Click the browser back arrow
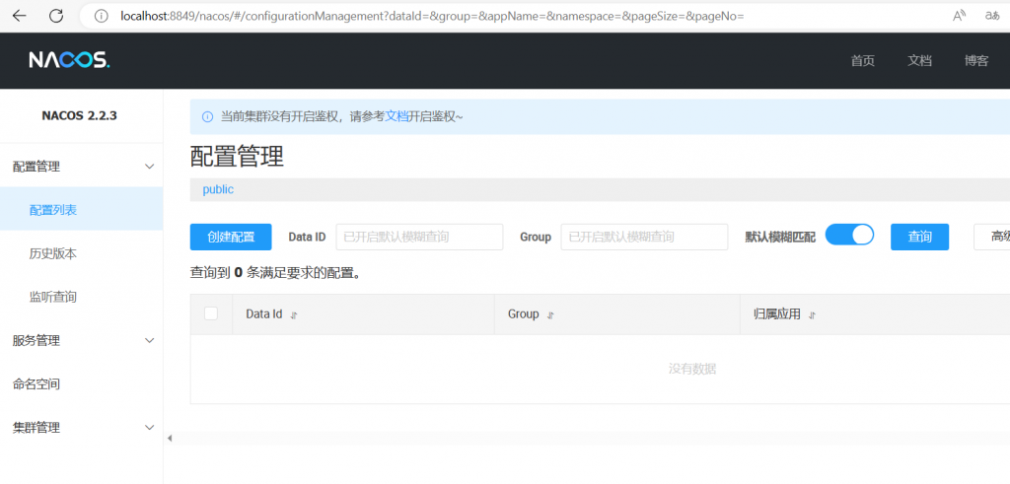1010x484 pixels. (21, 16)
